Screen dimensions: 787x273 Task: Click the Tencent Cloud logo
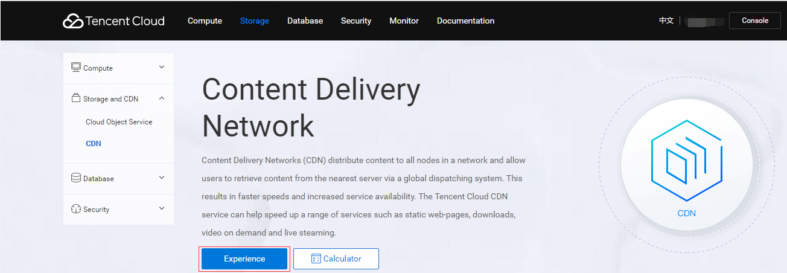113,21
